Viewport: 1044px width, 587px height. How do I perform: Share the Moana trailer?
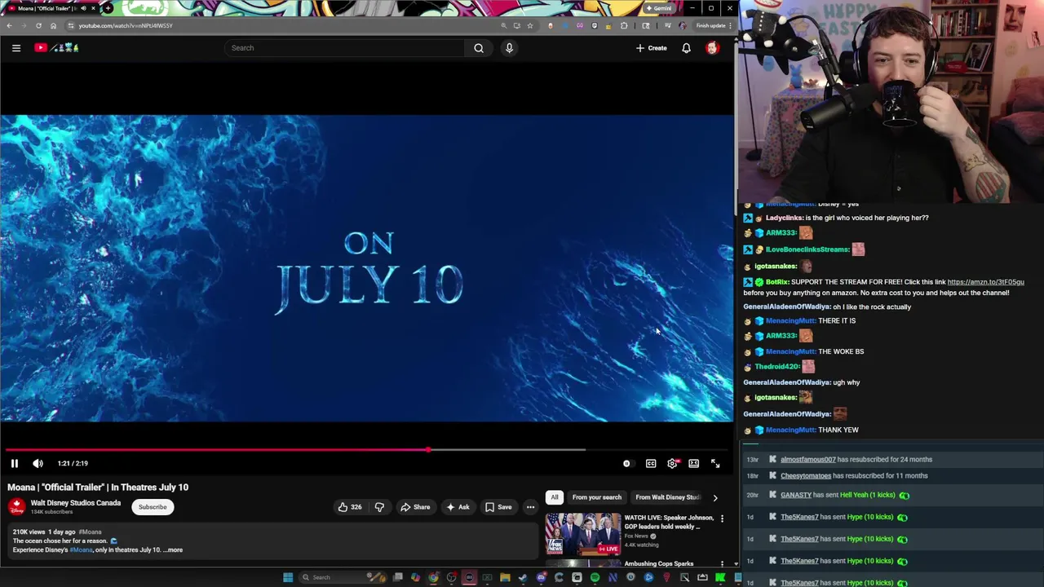415,507
